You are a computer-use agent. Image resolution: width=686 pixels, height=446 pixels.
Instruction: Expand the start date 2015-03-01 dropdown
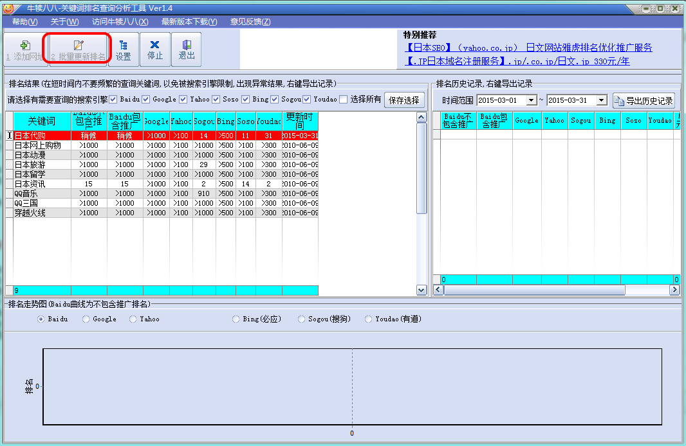531,101
